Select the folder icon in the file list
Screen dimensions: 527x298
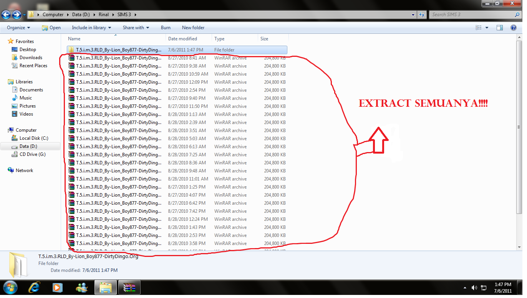(71, 50)
